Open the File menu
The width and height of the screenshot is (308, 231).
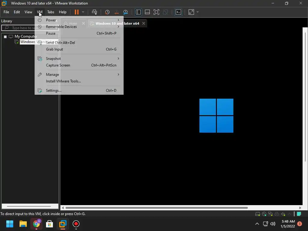pyautogui.click(x=6, y=12)
